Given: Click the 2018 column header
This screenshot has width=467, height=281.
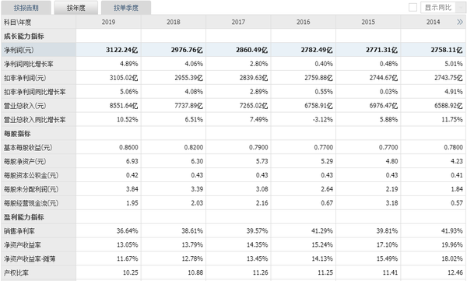Looking at the screenshot, I should (174, 22).
